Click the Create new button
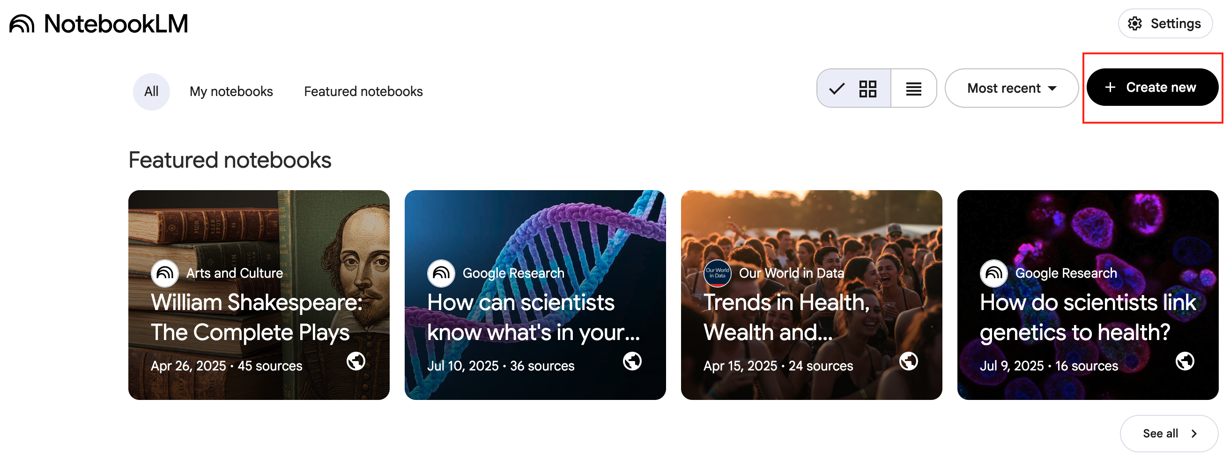 click(x=1152, y=88)
